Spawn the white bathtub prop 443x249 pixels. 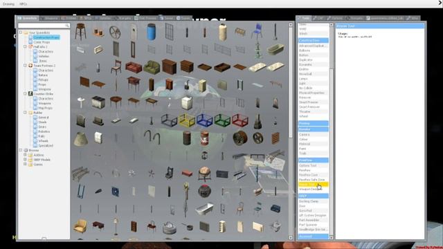205,209
